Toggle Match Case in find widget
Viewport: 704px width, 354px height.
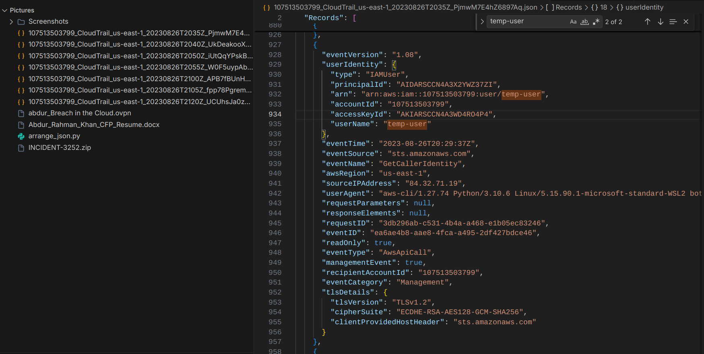[573, 22]
